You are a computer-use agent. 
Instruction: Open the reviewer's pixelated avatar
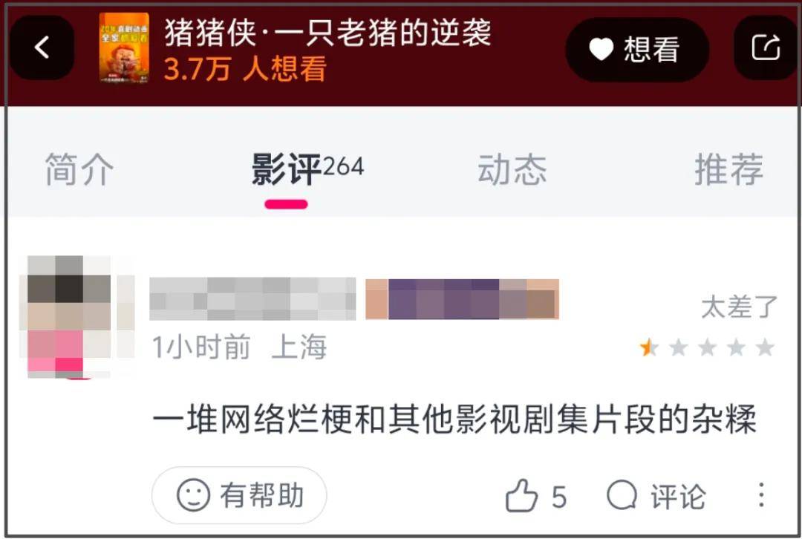(x=76, y=317)
